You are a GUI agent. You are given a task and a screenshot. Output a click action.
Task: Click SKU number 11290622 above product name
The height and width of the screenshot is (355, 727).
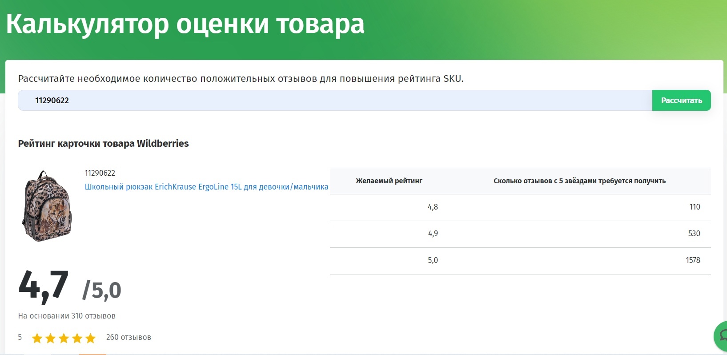(x=100, y=173)
